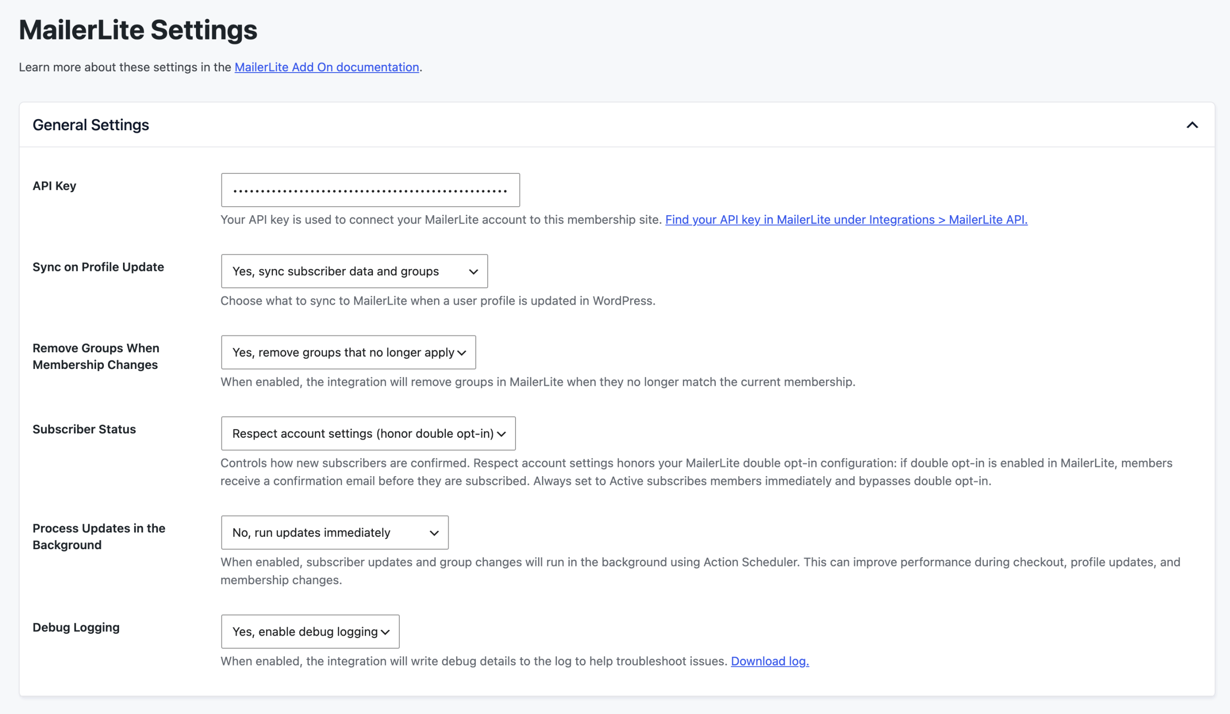Click the Process Updates in the Background label

98,536
